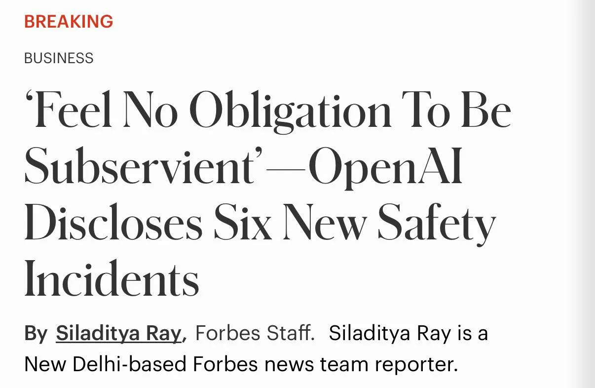The image size is (595, 388).
Task: Open the BUSINESS category link
Action: point(59,58)
